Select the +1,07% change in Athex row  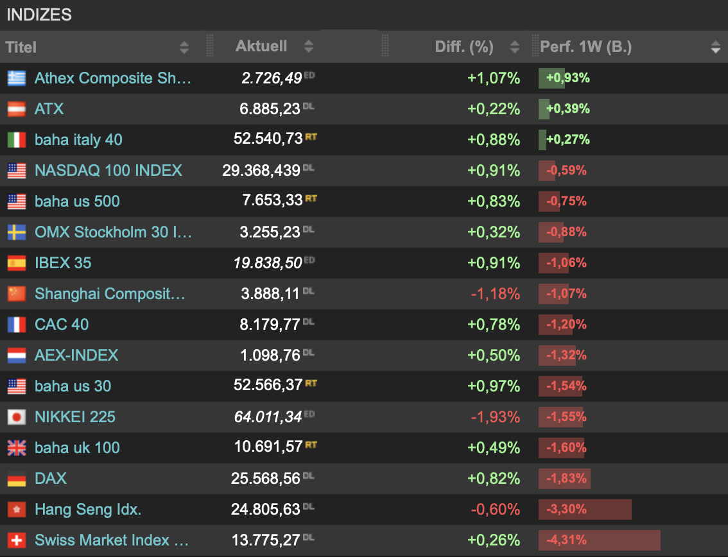click(494, 78)
